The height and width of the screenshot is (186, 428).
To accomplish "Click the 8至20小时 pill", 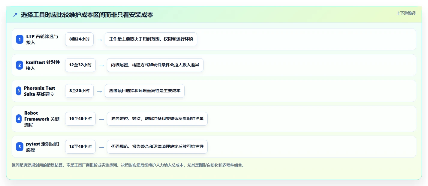I will (79, 91).
